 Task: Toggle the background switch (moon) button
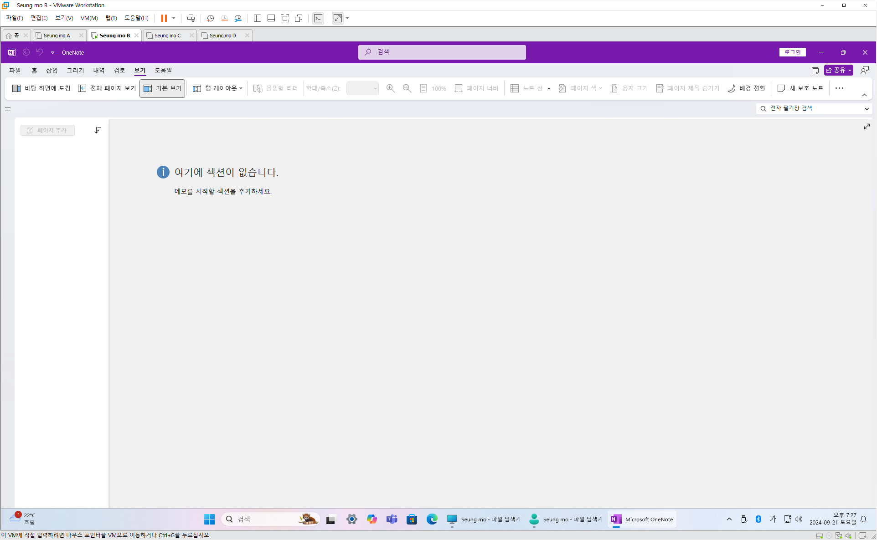click(x=746, y=88)
